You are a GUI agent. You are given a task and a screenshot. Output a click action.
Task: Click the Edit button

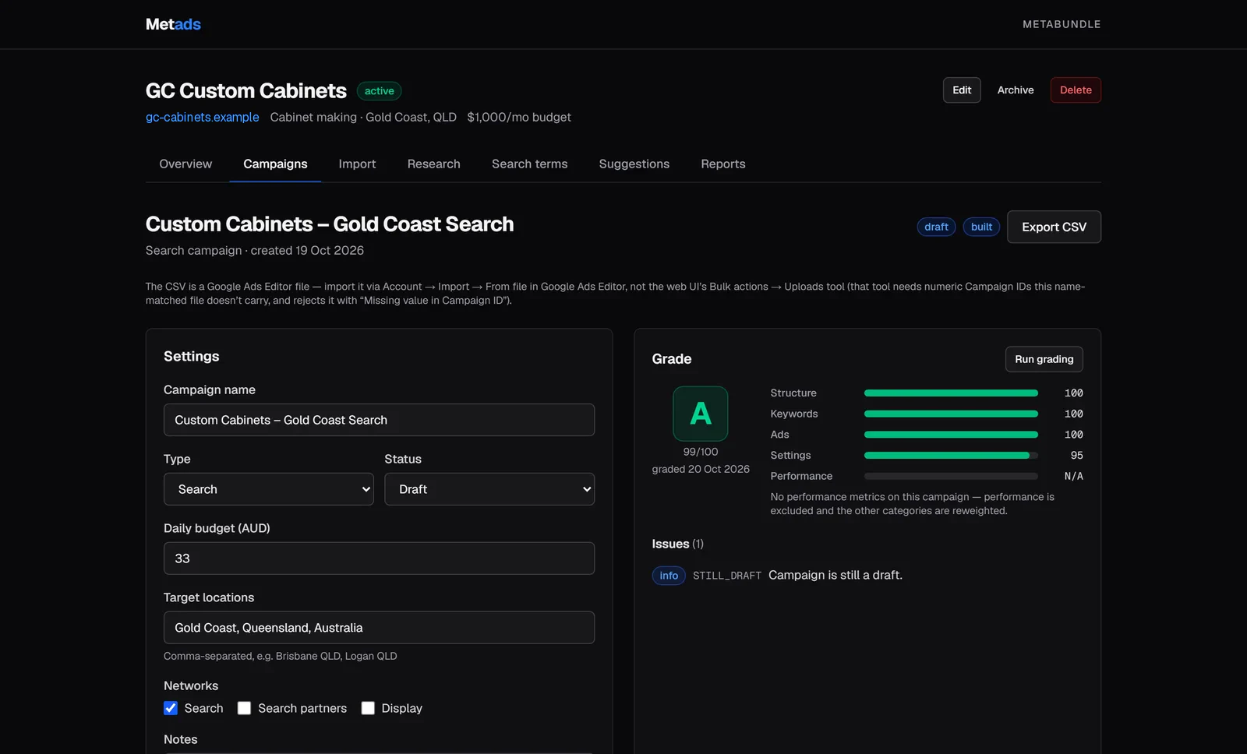(x=962, y=90)
